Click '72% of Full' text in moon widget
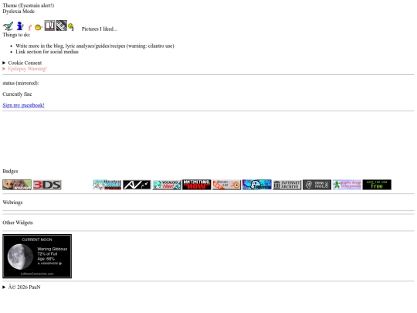Screen dimensions: 417x313 [47, 254]
